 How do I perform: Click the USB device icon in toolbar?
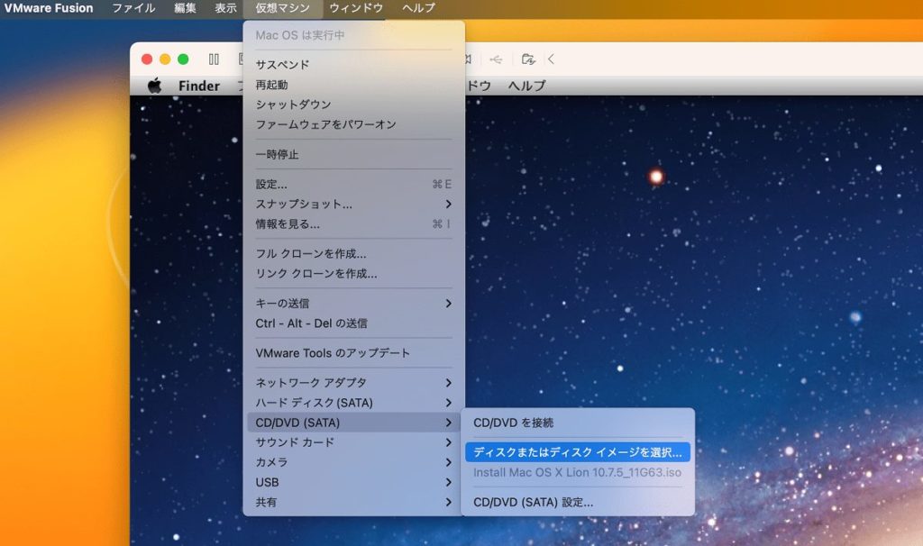(497, 59)
